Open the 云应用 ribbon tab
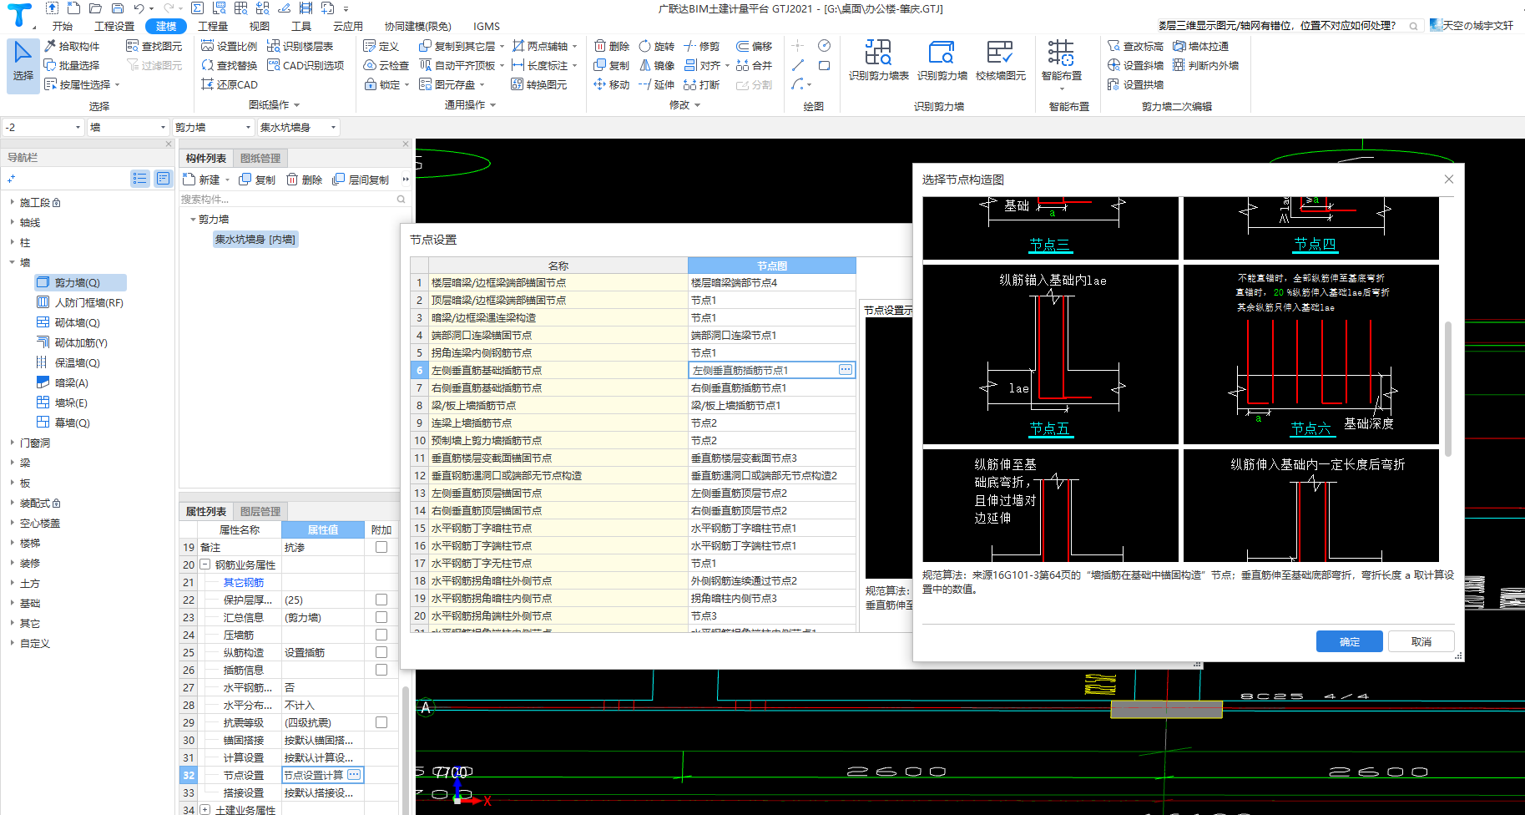This screenshot has width=1525, height=815. tap(347, 26)
